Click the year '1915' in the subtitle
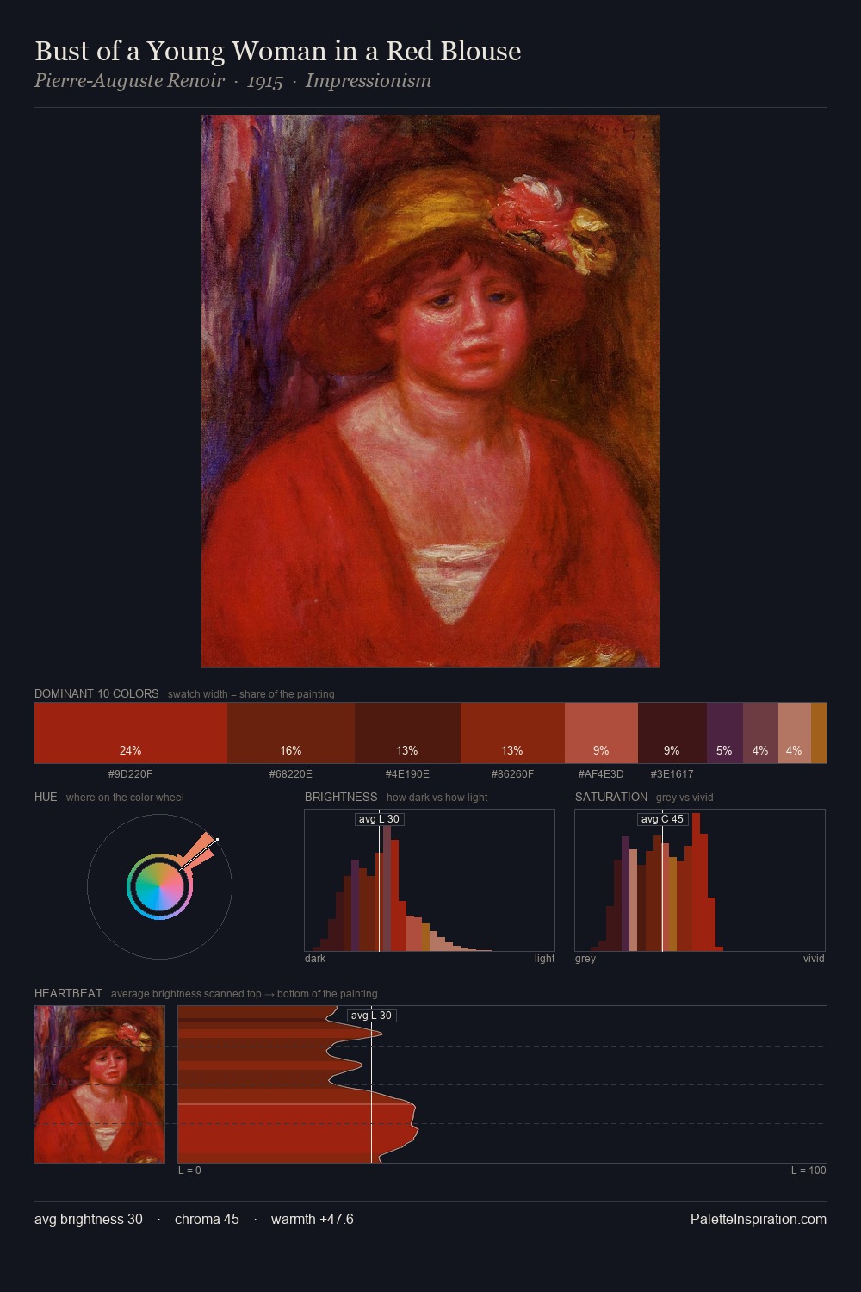The width and height of the screenshot is (861, 1292). pyautogui.click(x=265, y=81)
